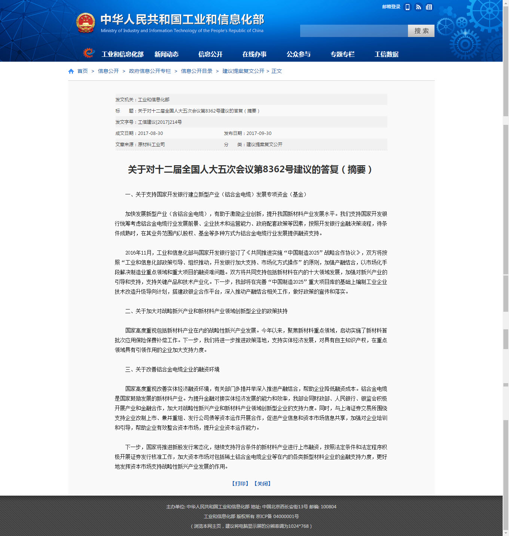Open the 工信数据 menu item
This screenshot has height=536, width=509.
pyautogui.click(x=387, y=54)
